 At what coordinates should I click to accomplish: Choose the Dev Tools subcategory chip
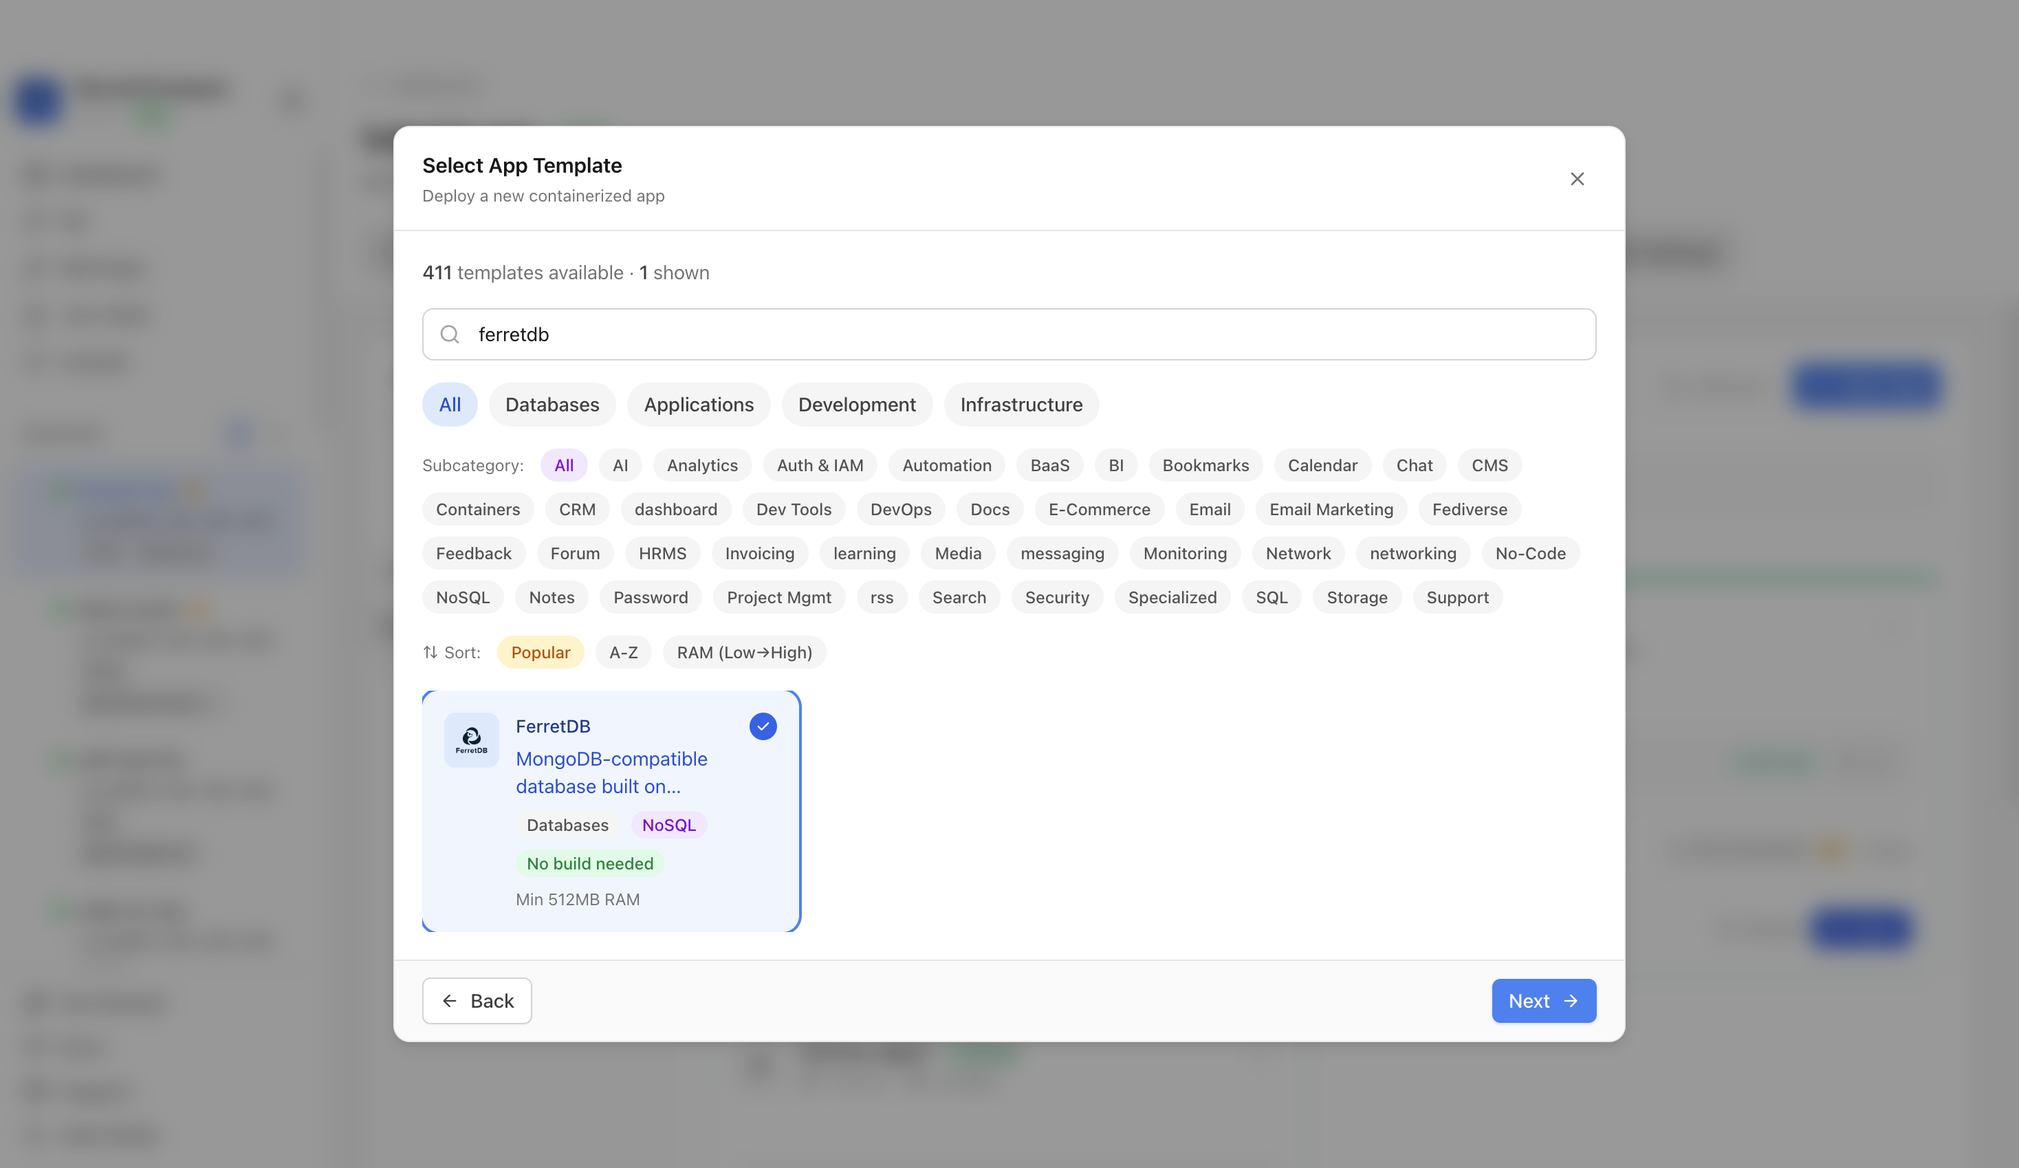pos(793,510)
